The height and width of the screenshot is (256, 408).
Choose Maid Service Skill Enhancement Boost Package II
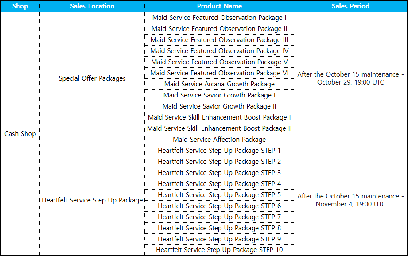pos(219,128)
